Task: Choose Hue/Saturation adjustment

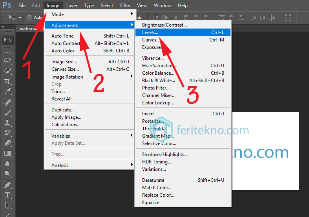Action: click(x=183, y=66)
